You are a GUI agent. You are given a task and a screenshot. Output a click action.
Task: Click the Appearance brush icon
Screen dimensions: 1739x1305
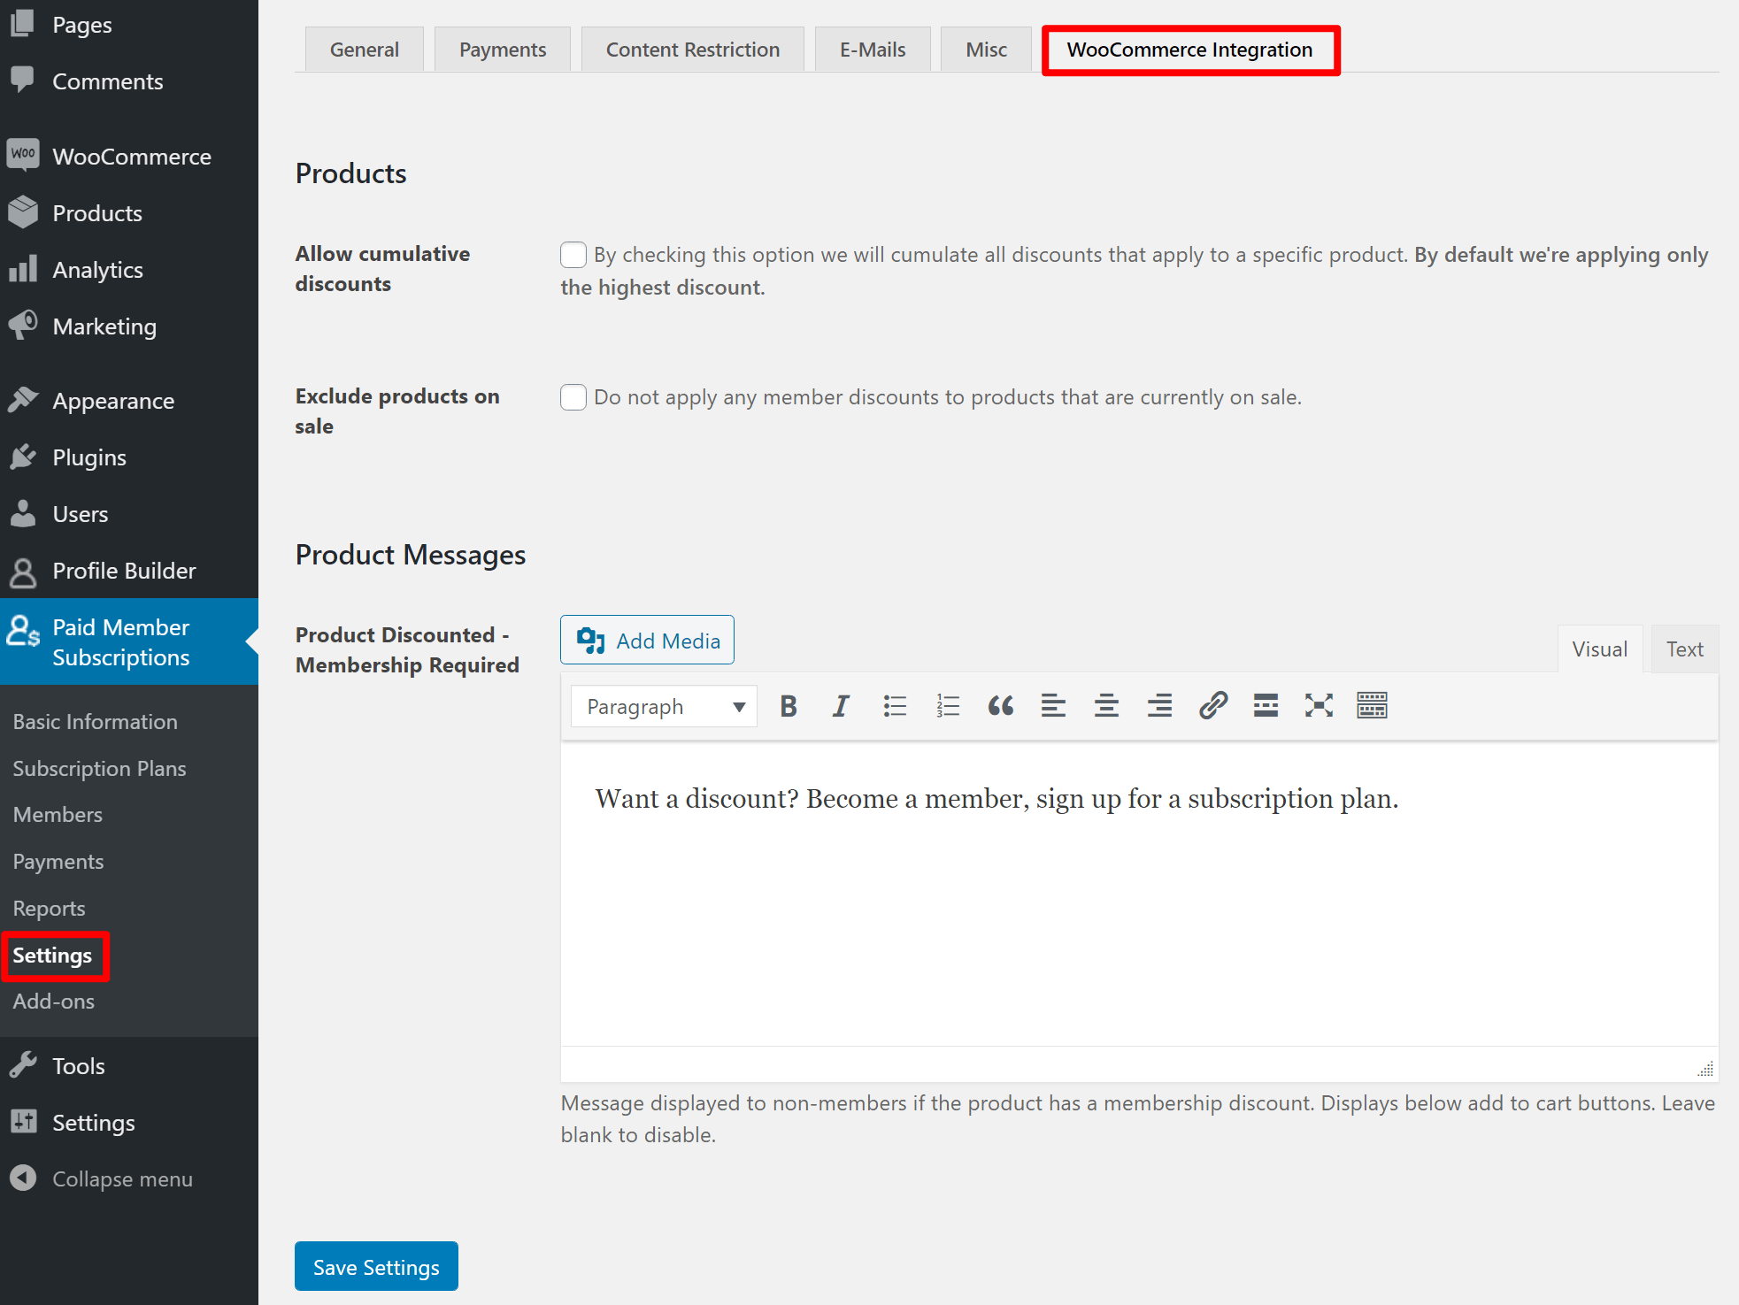(x=23, y=400)
